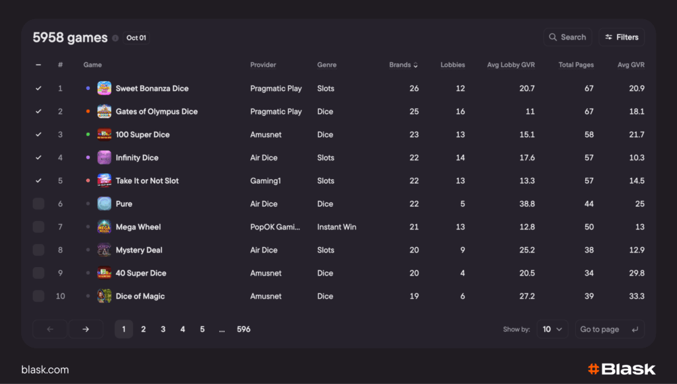Open the Filters button
This screenshot has height=384, width=677.
(x=621, y=38)
